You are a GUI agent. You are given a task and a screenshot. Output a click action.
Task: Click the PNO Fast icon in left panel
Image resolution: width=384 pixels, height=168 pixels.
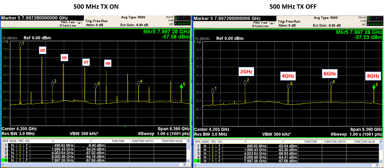click(x=80, y=22)
